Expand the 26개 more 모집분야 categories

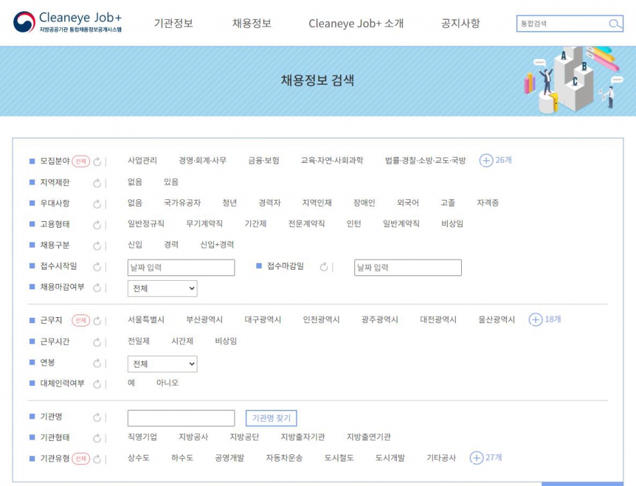click(x=496, y=160)
